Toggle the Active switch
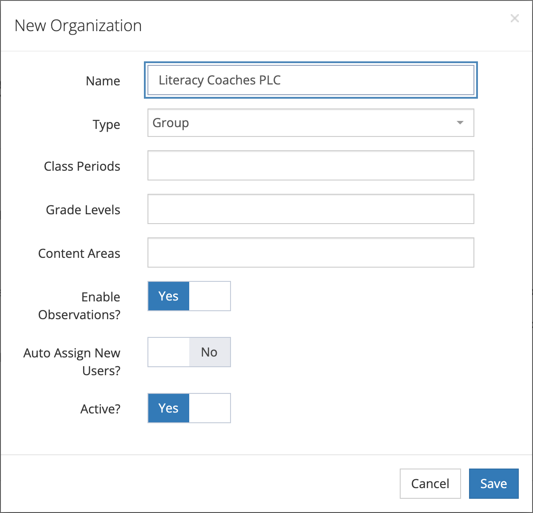The height and width of the screenshot is (513, 533). 189,408
